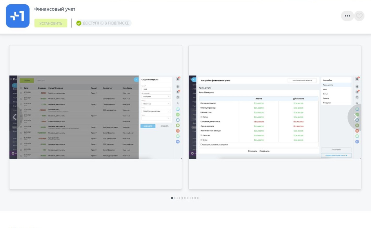Choose the sixth carousel pagination dot

[x=188, y=198]
